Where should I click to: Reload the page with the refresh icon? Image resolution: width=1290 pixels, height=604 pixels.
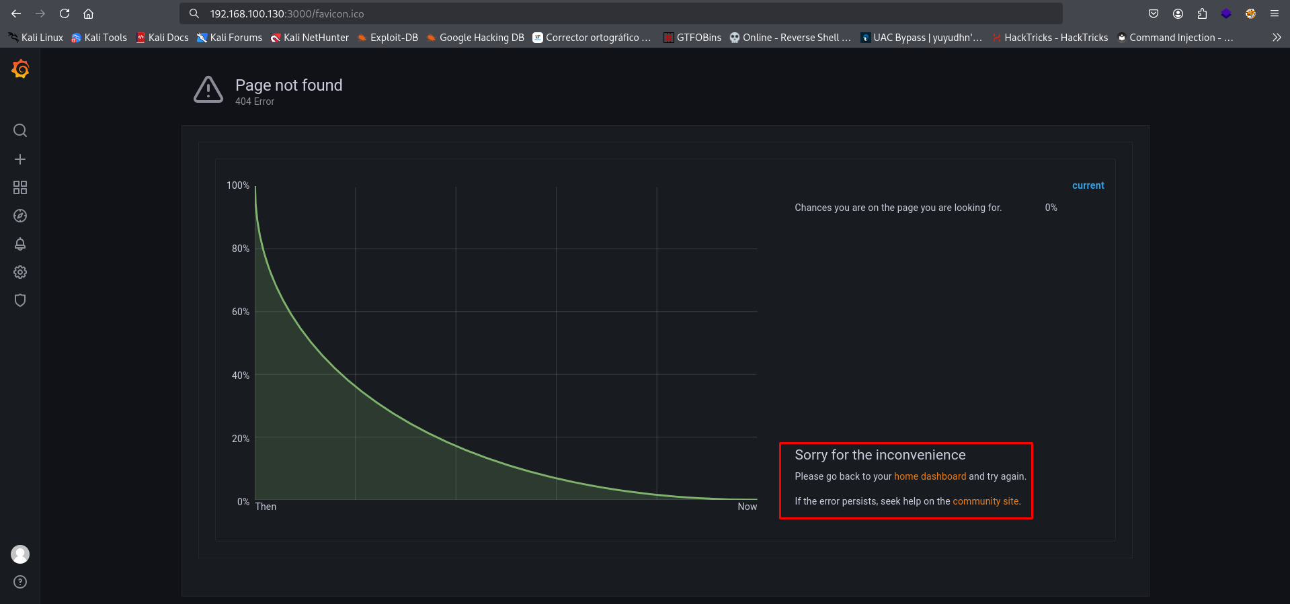click(65, 13)
